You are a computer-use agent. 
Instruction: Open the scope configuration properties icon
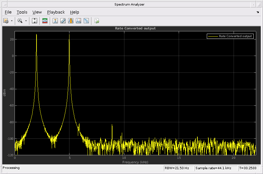pyautogui.click(x=6, y=21)
